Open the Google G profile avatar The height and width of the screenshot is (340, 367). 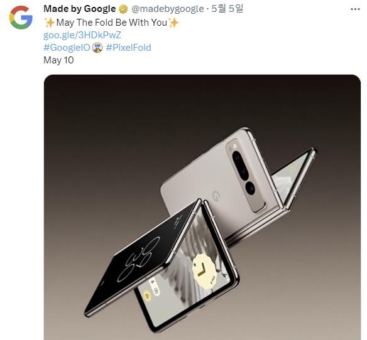click(x=21, y=18)
